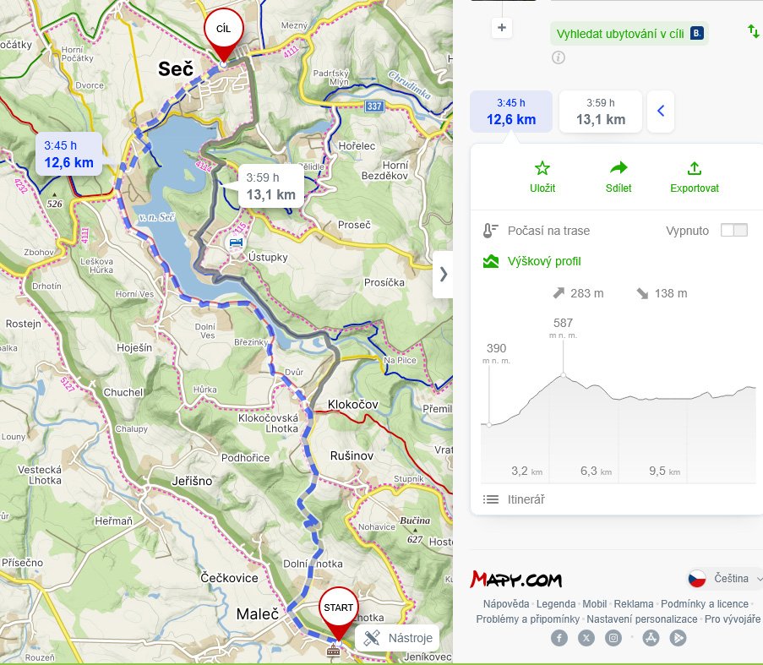Screen dimensions: 763x665
Task: Export route with Exportovat icon
Action: [x=694, y=177]
